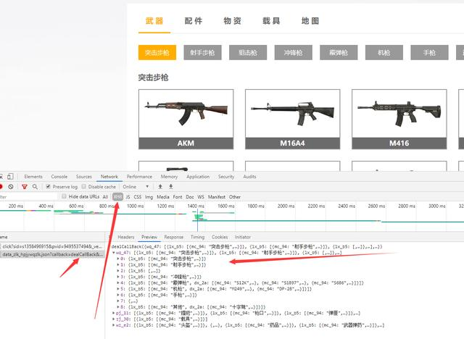The height and width of the screenshot is (339, 464).
Task: Toggle the Disable cache checkbox
Action: 84,186
